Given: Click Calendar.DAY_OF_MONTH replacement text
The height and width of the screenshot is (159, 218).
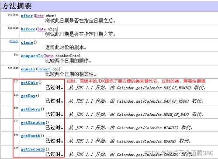Looking at the screenshot, I should (x=154, y=88).
